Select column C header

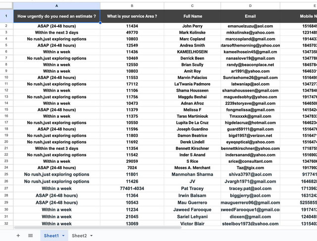[x=192, y=5]
